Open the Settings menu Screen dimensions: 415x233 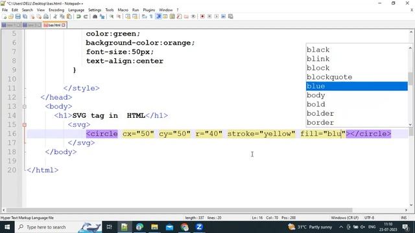95,10
